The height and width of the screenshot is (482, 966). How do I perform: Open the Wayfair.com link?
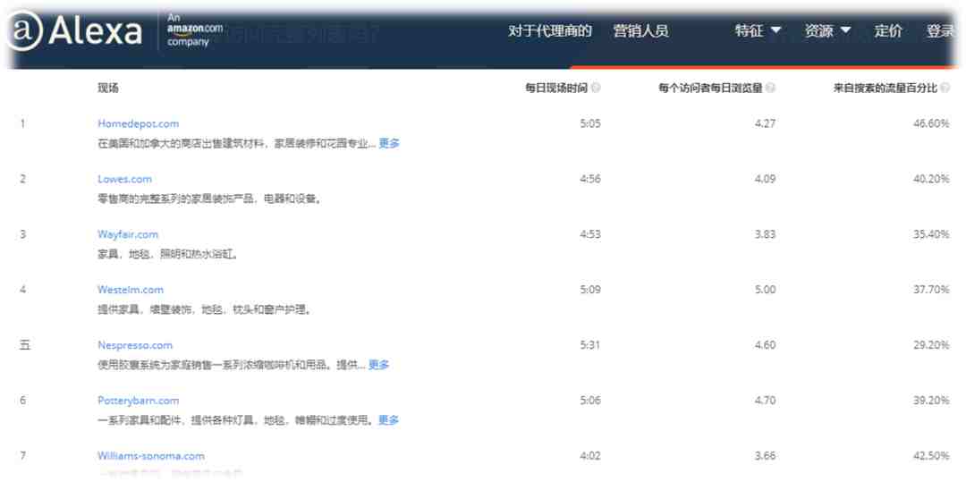pos(128,234)
